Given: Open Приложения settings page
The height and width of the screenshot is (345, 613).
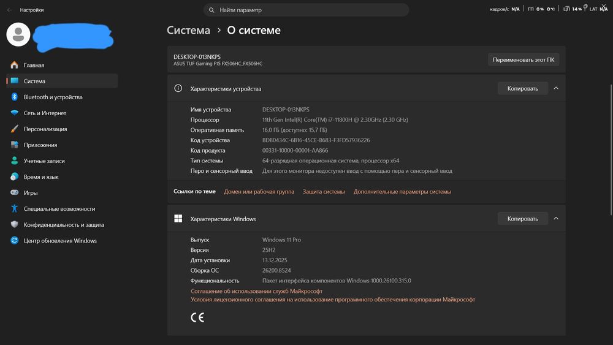Looking at the screenshot, I should (62, 145).
